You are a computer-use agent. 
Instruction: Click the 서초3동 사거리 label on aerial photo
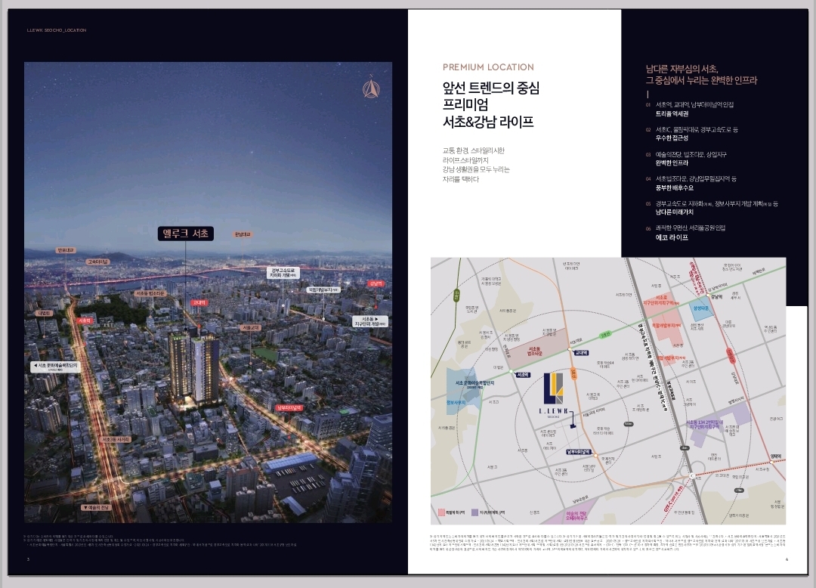tap(116, 440)
